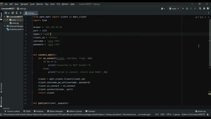Stop the running process
Image resolution: width=211 pixels, height=119 pixels.
[195, 9]
